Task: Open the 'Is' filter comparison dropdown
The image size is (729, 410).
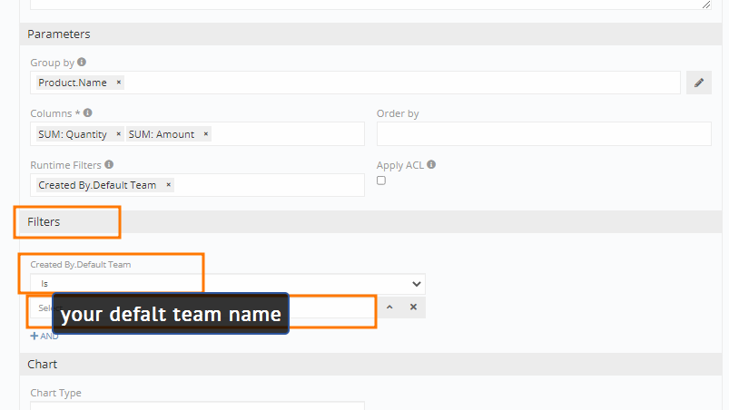Action: (227, 284)
